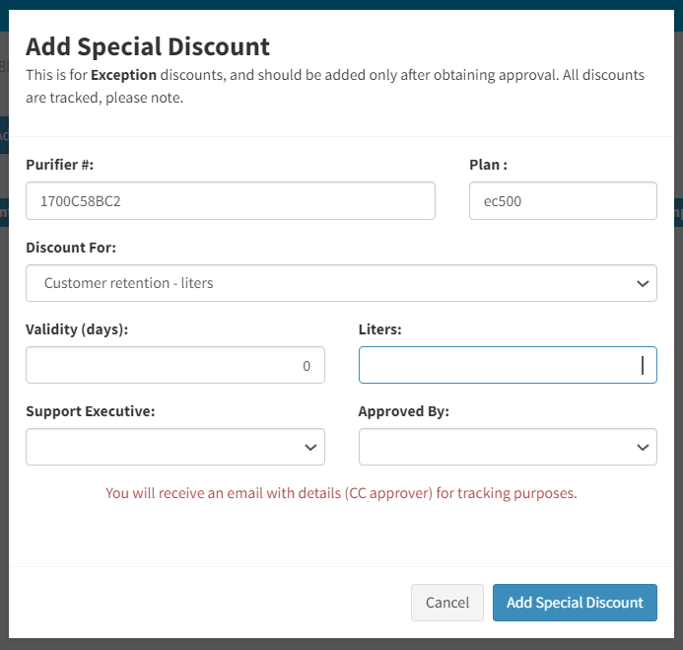Click the 'Discount For:' label text
This screenshot has height=650, width=683.
point(71,248)
